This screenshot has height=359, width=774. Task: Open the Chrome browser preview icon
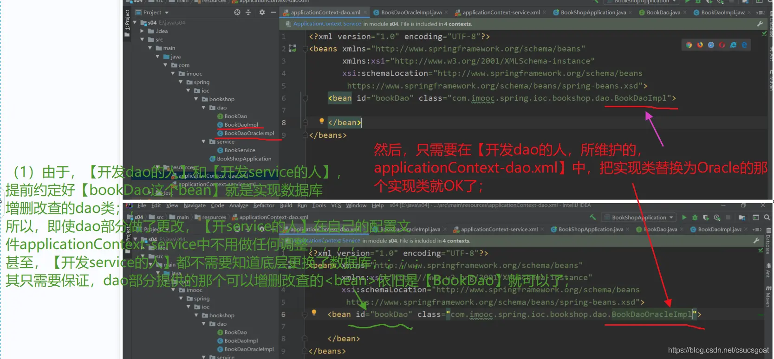click(689, 45)
